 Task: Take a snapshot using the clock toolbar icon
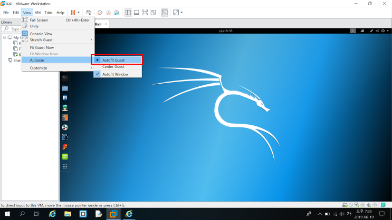click(x=100, y=13)
